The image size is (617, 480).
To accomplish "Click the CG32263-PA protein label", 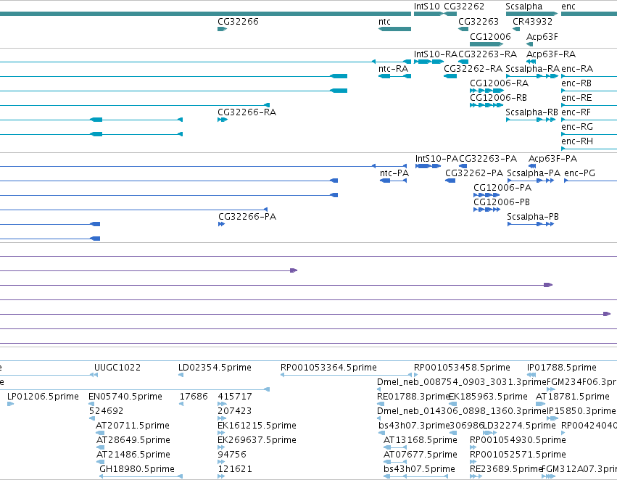I will pos(488,159).
